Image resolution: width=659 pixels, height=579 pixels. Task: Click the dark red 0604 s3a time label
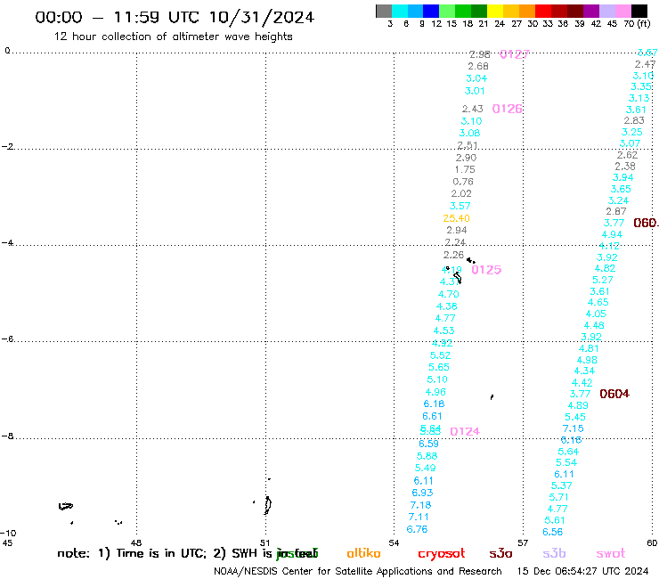614,394
